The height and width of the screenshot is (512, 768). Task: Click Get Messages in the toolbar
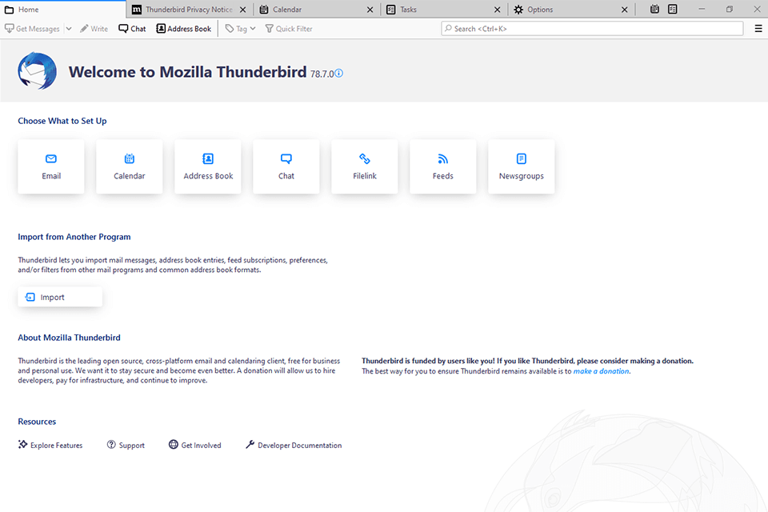click(x=32, y=29)
